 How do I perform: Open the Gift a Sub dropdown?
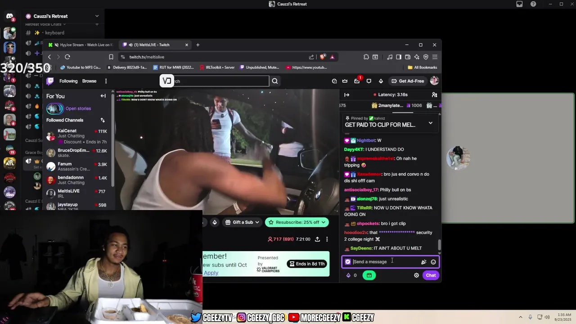point(243,222)
